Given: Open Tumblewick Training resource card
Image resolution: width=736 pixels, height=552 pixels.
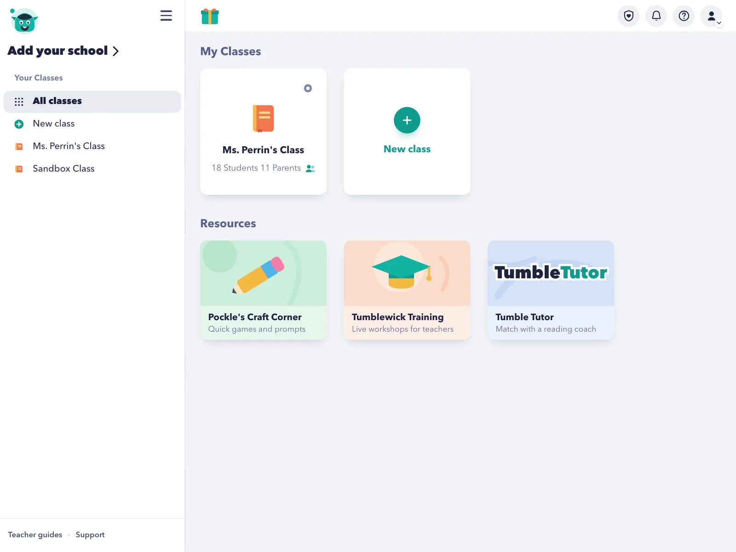Looking at the screenshot, I should tap(407, 290).
